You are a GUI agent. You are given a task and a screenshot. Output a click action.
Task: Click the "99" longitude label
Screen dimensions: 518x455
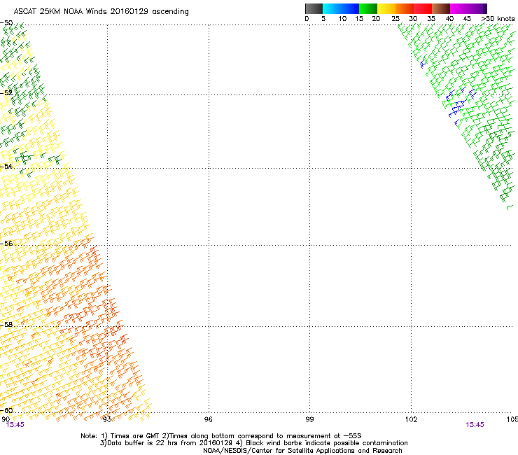tap(309, 419)
